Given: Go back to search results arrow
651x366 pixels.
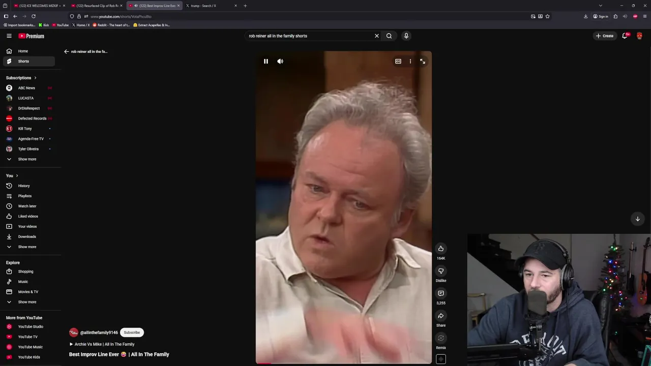Looking at the screenshot, I should tap(66, 51).
